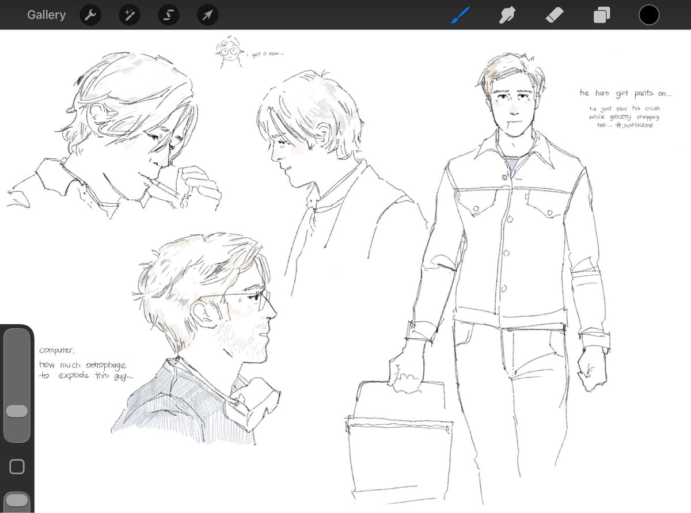Viewport: 691px width, 513px height.
Task: Click the 'he has girl pants on...' note
Action: (626, 93)
